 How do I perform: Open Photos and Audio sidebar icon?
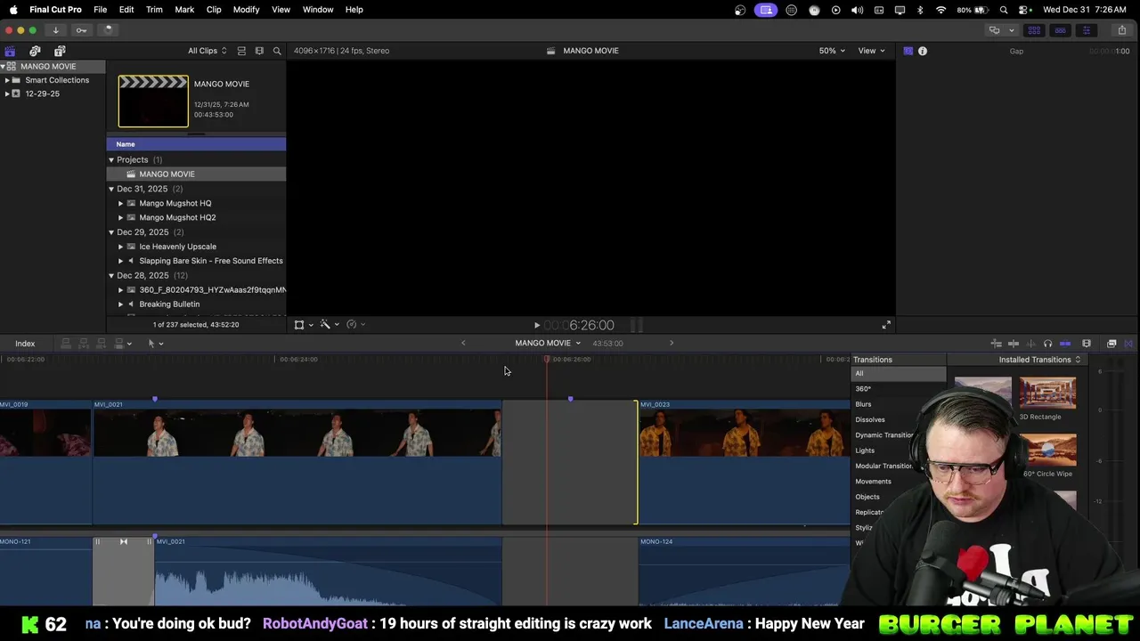click(x=35, y=51)
